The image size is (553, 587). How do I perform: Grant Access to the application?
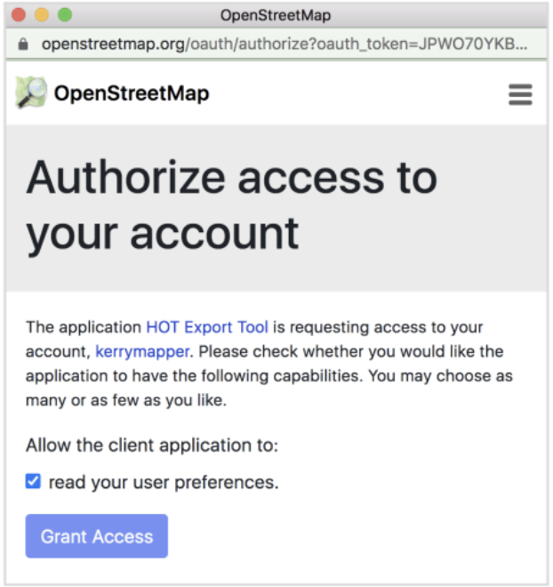tap(97, 535)
